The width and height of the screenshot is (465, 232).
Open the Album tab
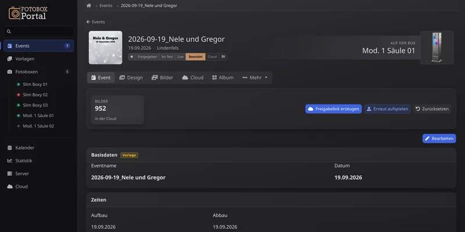(223, 78)
